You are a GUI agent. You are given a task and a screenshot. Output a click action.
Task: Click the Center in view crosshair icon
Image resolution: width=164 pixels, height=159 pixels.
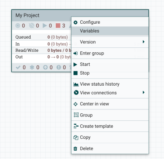click(x=75, y=104)
